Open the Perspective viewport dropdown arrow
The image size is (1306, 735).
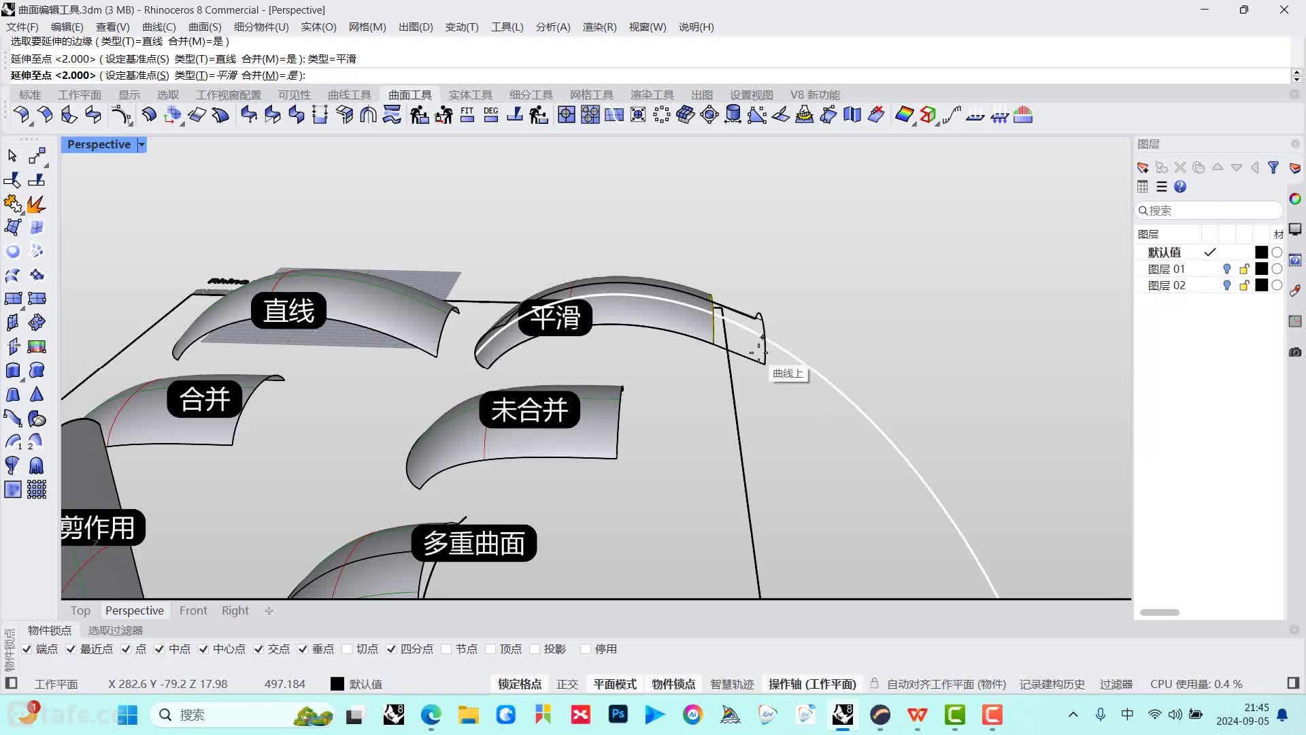click(x=141, y=144)
